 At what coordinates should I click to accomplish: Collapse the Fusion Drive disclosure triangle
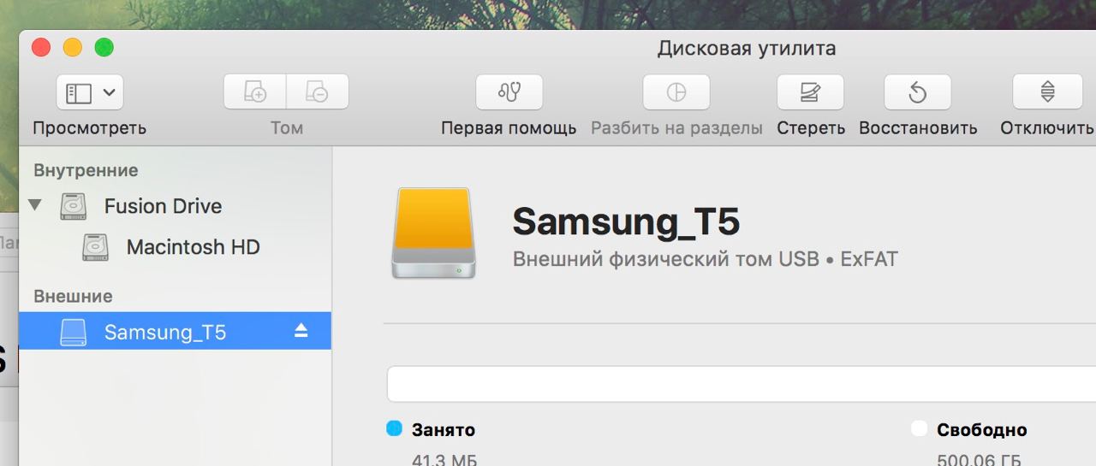35,205
